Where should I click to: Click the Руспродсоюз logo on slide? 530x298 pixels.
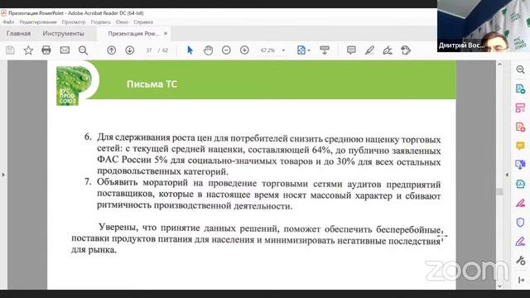point(74,85)
